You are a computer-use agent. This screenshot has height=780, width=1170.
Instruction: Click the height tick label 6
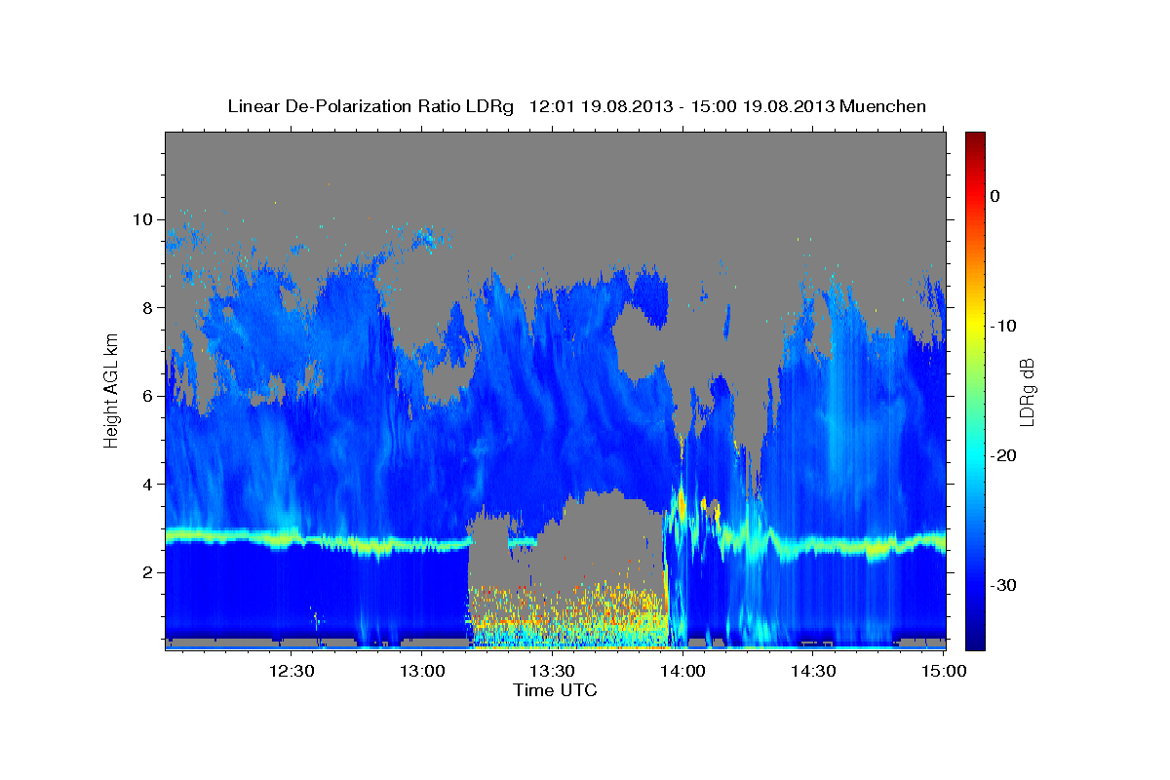149,396
